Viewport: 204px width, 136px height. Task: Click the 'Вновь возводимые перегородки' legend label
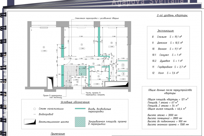coord(99,110)
